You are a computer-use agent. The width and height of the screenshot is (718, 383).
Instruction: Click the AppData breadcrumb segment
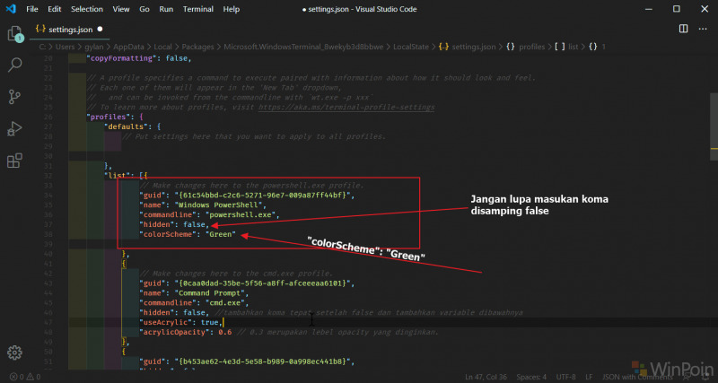coord(128,47)
